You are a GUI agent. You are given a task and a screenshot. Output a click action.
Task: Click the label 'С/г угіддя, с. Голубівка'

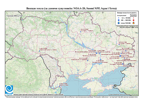click(x=87, y=31)
